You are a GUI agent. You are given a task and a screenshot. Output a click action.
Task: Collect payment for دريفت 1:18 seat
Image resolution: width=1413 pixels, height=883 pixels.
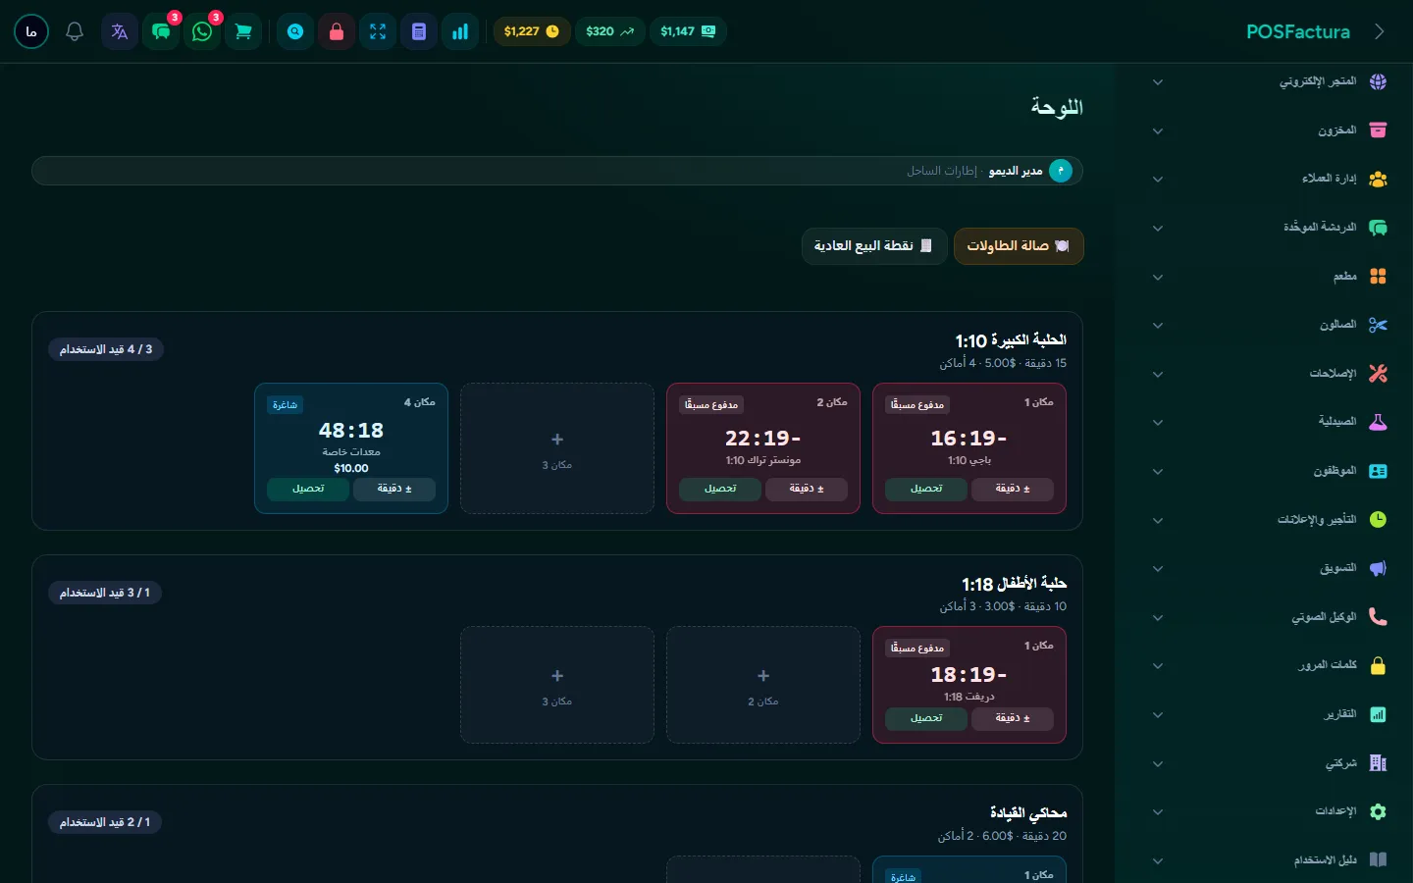pos(925,718)
